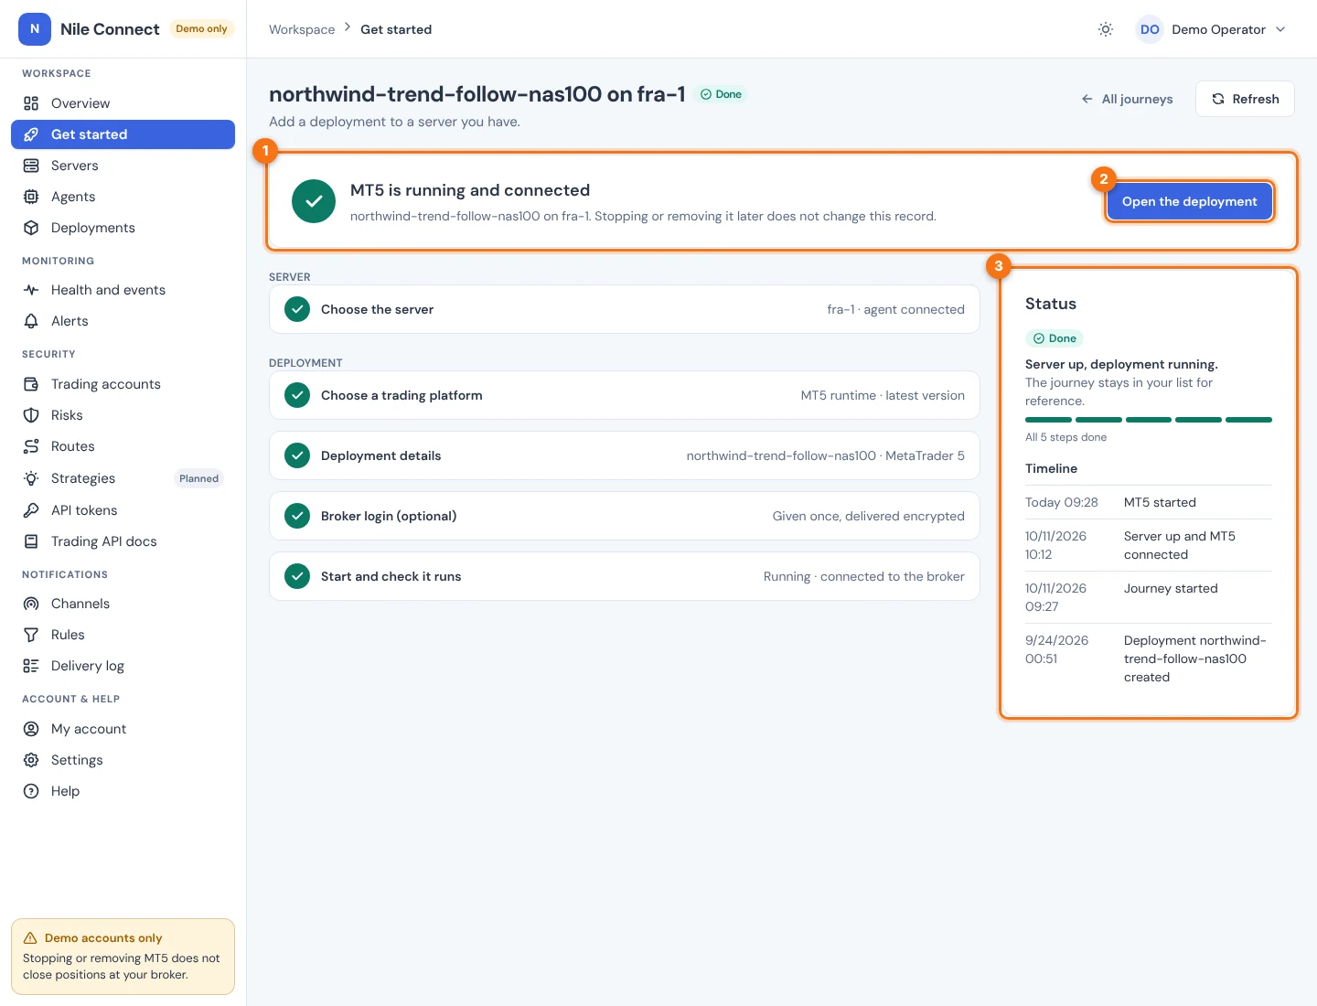Click the MT5 is running and connected heading
The width and height of the screenshot is (1317, 1006).
[470, 190]
